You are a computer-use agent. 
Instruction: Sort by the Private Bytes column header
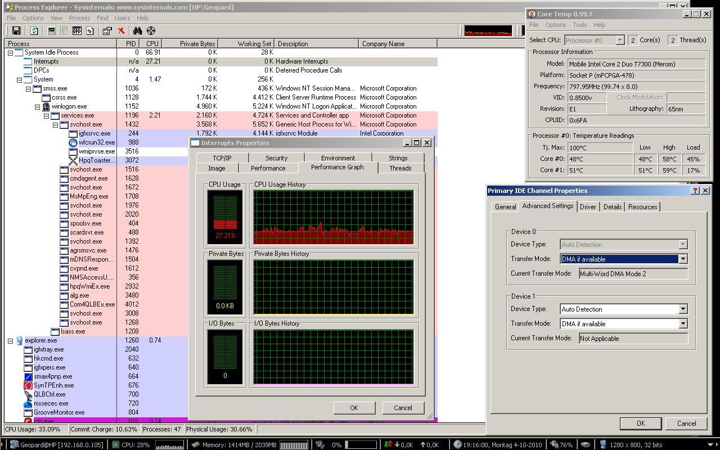coord(190,43)
